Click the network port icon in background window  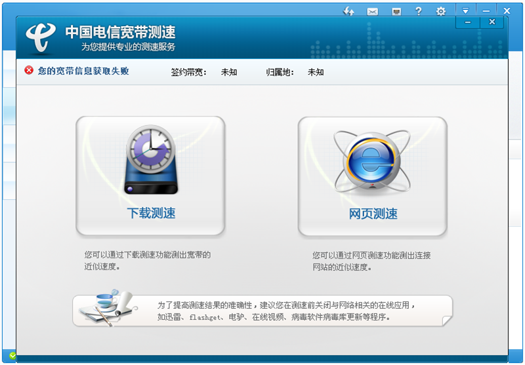396,12
